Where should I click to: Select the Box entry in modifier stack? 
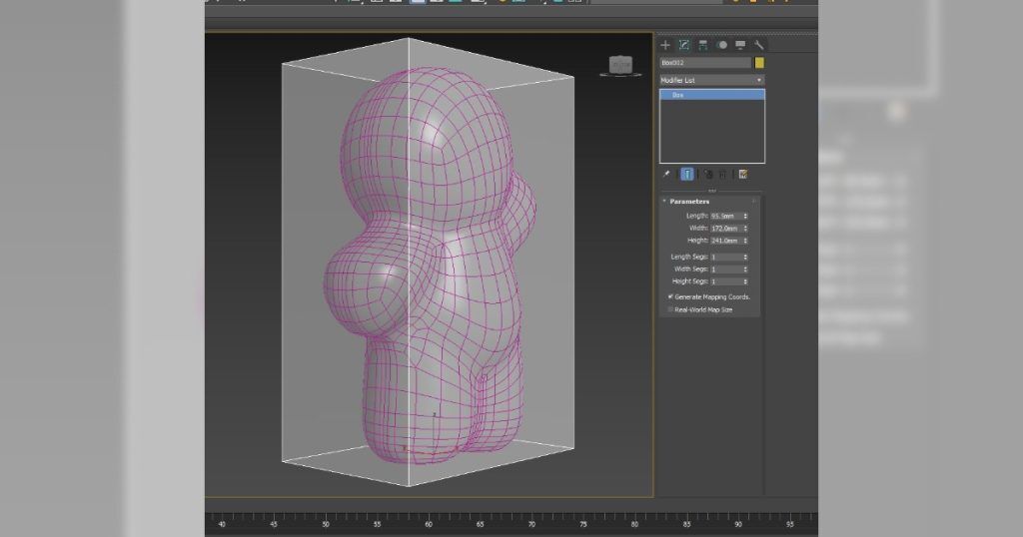pos(711,95)
